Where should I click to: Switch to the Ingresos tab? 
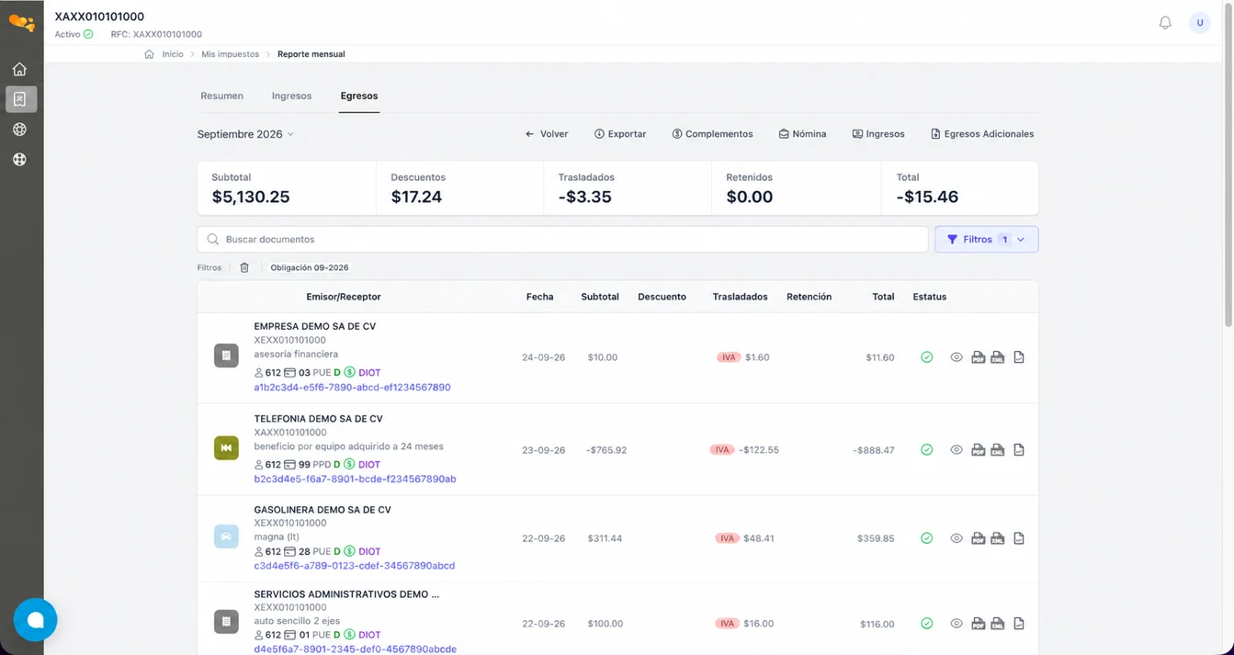tap(291, 96)
